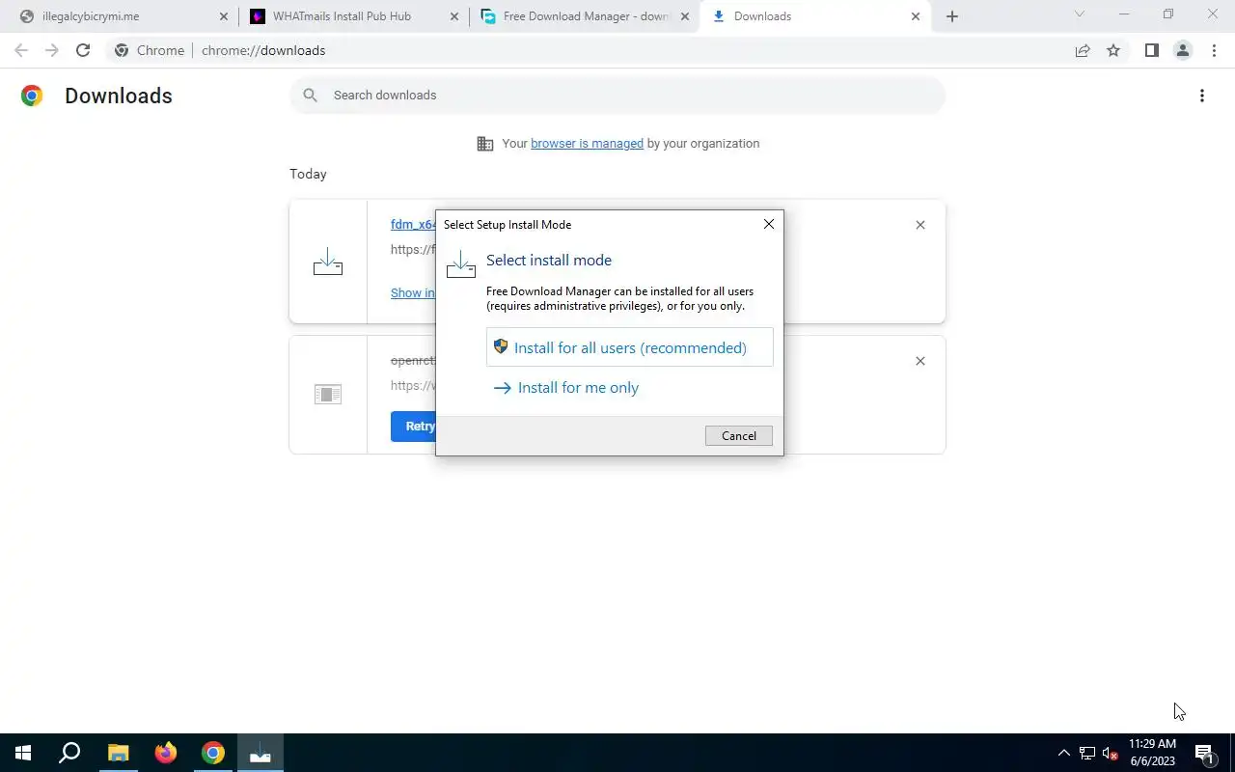
Task: Click the Search downloads field
Action: tap(617, 95)
